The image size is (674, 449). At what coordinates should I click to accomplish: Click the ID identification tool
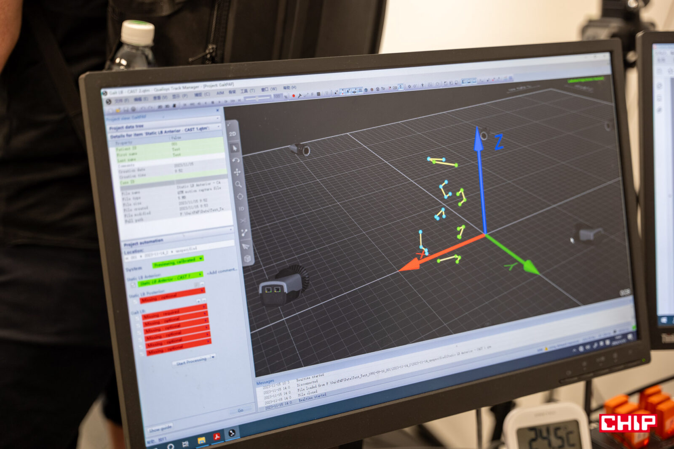(x=241, y=209)
